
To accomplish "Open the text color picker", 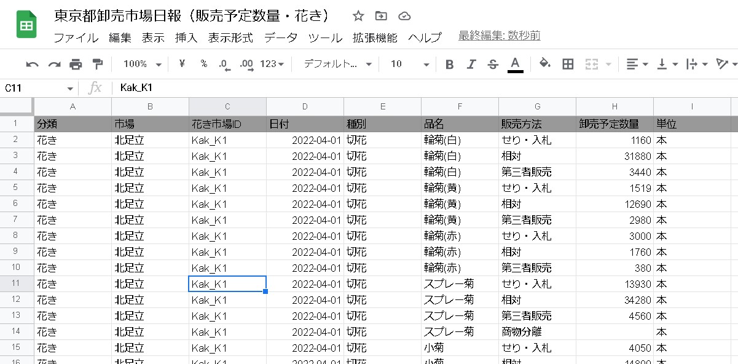I will [x=515, y=64].
